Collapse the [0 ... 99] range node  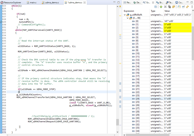128,18
